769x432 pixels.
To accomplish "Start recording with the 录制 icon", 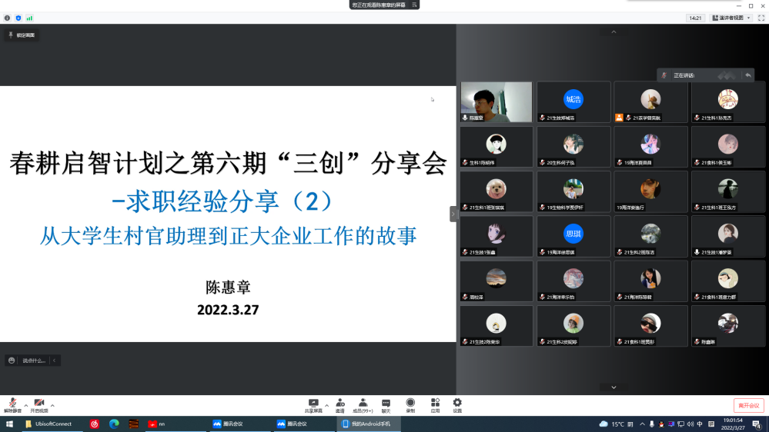I will (x=410, y=404).
